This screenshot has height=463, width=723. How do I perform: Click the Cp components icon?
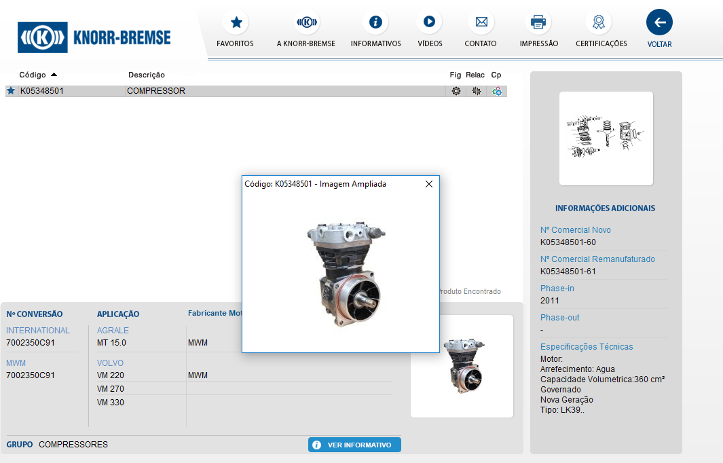coord(497,91)
